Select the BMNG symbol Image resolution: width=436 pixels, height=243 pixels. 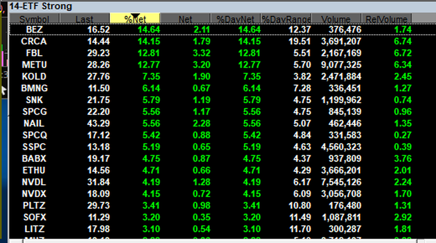34,88
